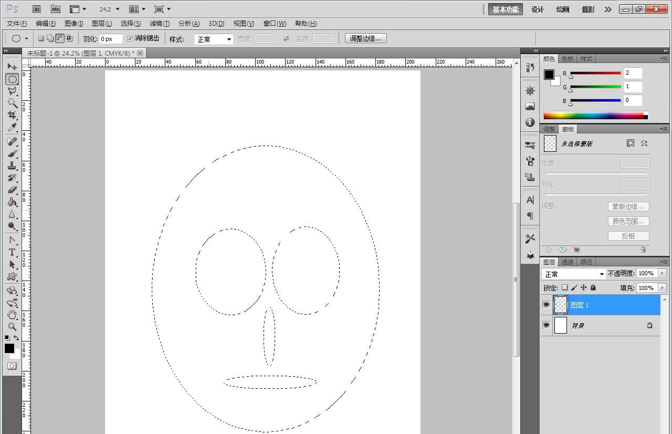The height and width of the screenshot is (434, 672).
Task: Choose Intersect with Selection mode button
Action: (69, 38)
